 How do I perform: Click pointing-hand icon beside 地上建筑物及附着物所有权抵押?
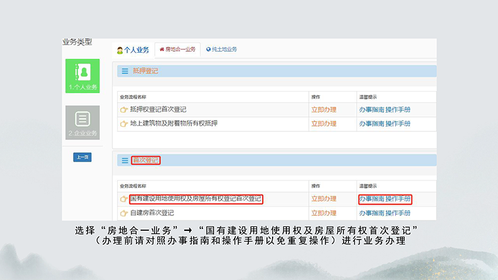124,124
